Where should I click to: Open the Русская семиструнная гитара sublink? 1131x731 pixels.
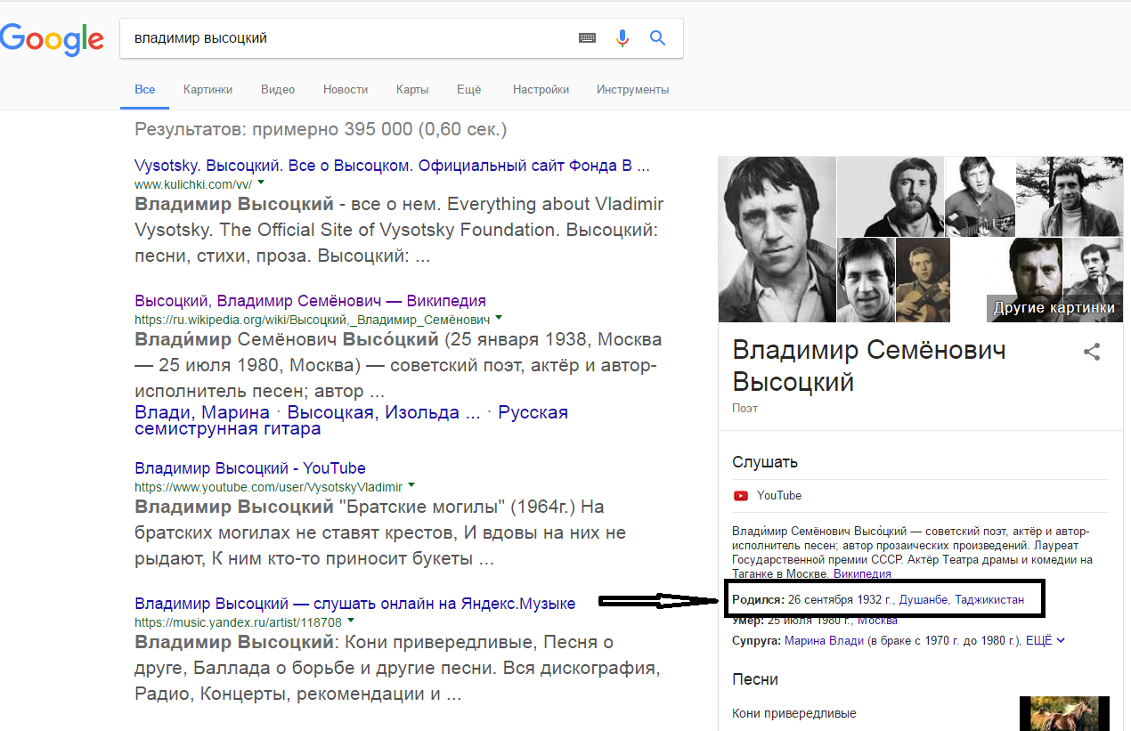point(351,420)
